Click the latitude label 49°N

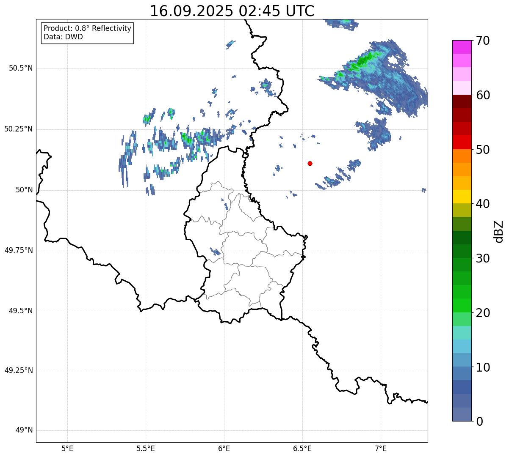[x=24, y=430]
